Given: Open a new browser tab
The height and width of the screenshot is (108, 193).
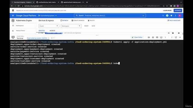Looking at the screenshot, I should point(87,2).
